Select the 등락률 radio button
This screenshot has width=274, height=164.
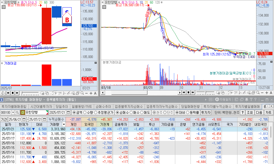188,112
